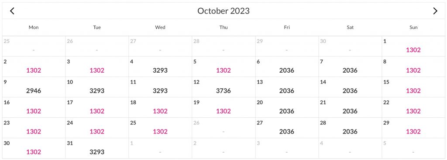Choose October 9 priced 2946
This screenshot has height=160, width=447.
(34, 87)
